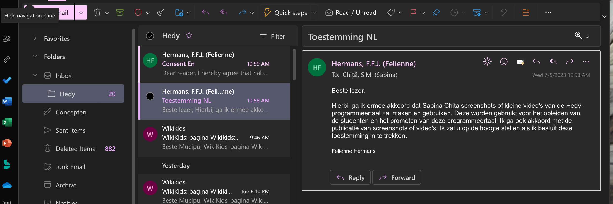The image size is (613, 204).
Task: Click the message list scrollbar
Action: tap(294, 65)
